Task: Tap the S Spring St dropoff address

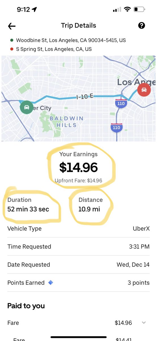Action: coord(54,49)
